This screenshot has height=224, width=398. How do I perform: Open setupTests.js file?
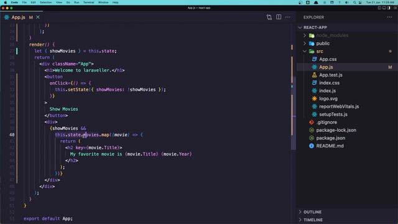click(x=333, y=114)
